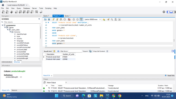Collapse the Columns node
The width and height of the screenshot is (176, 99).
pyautogui.click(x=10, y=32)
